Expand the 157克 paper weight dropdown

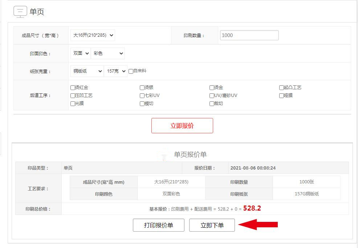(115, 71)
